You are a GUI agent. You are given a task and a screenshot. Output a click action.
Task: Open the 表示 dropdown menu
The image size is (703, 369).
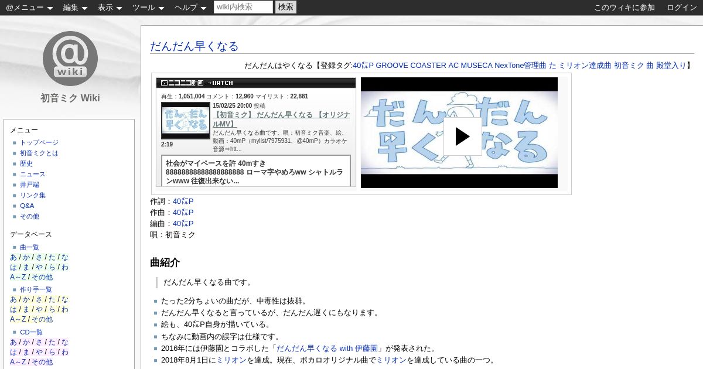[x=110, y=7]
